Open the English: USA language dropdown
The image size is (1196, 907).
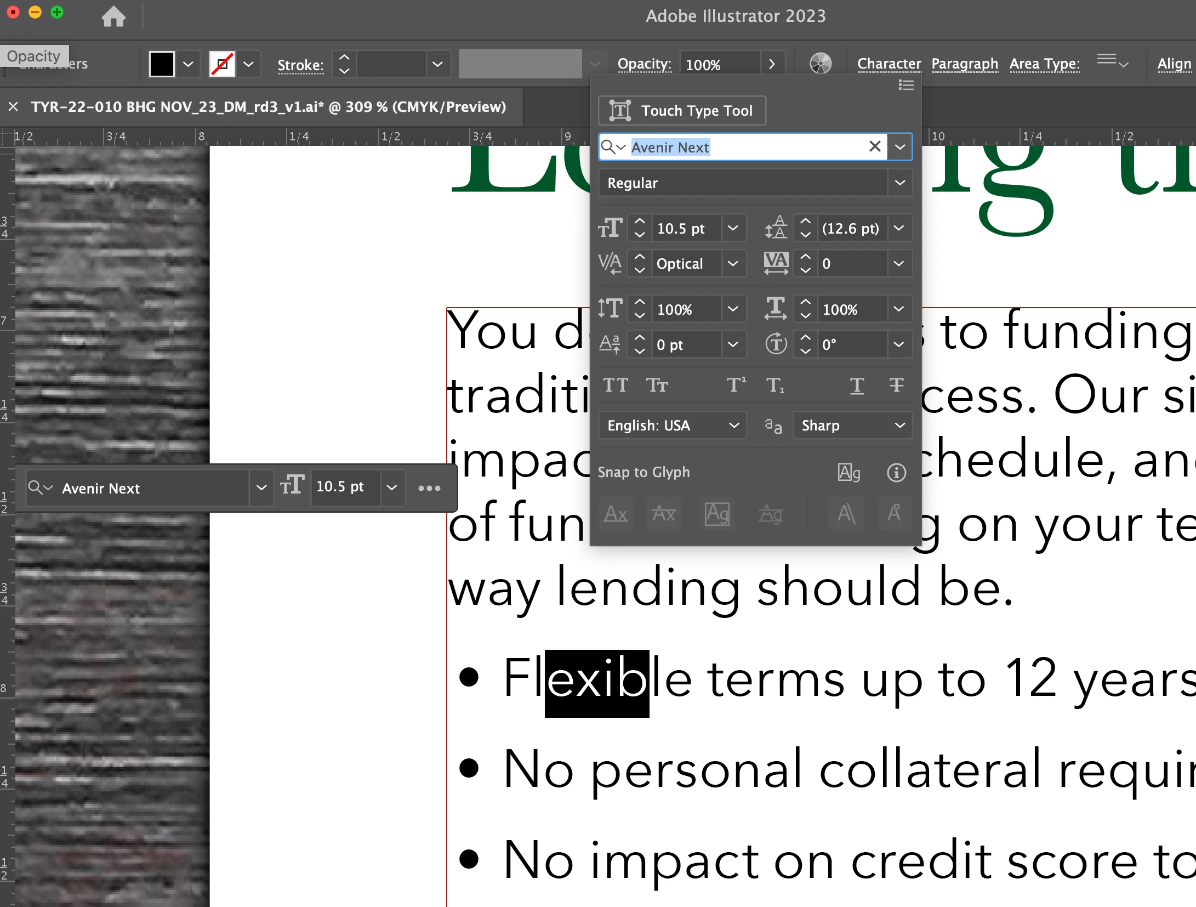673,426
